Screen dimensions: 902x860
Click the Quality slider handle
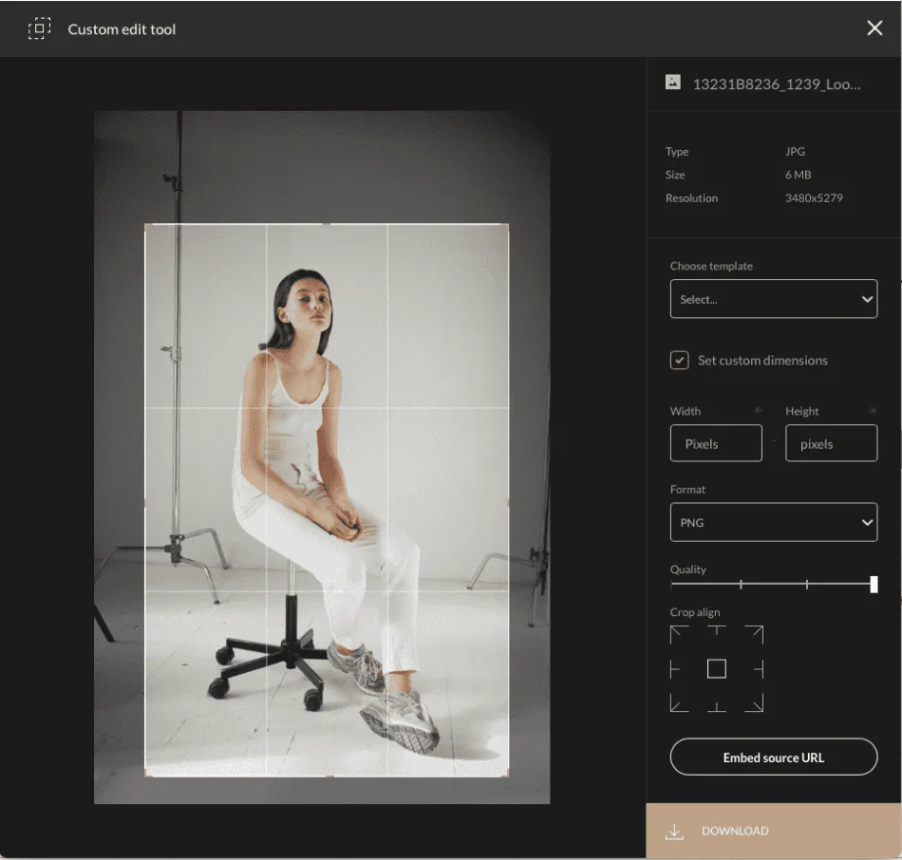874,585
